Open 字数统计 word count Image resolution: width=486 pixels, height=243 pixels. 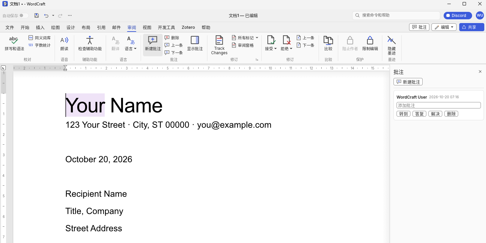click(39, 45)
